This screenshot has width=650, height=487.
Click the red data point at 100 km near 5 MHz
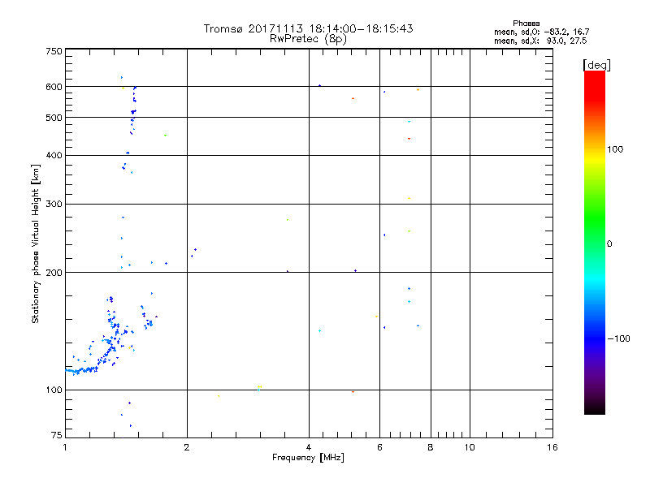pos(353,392)
